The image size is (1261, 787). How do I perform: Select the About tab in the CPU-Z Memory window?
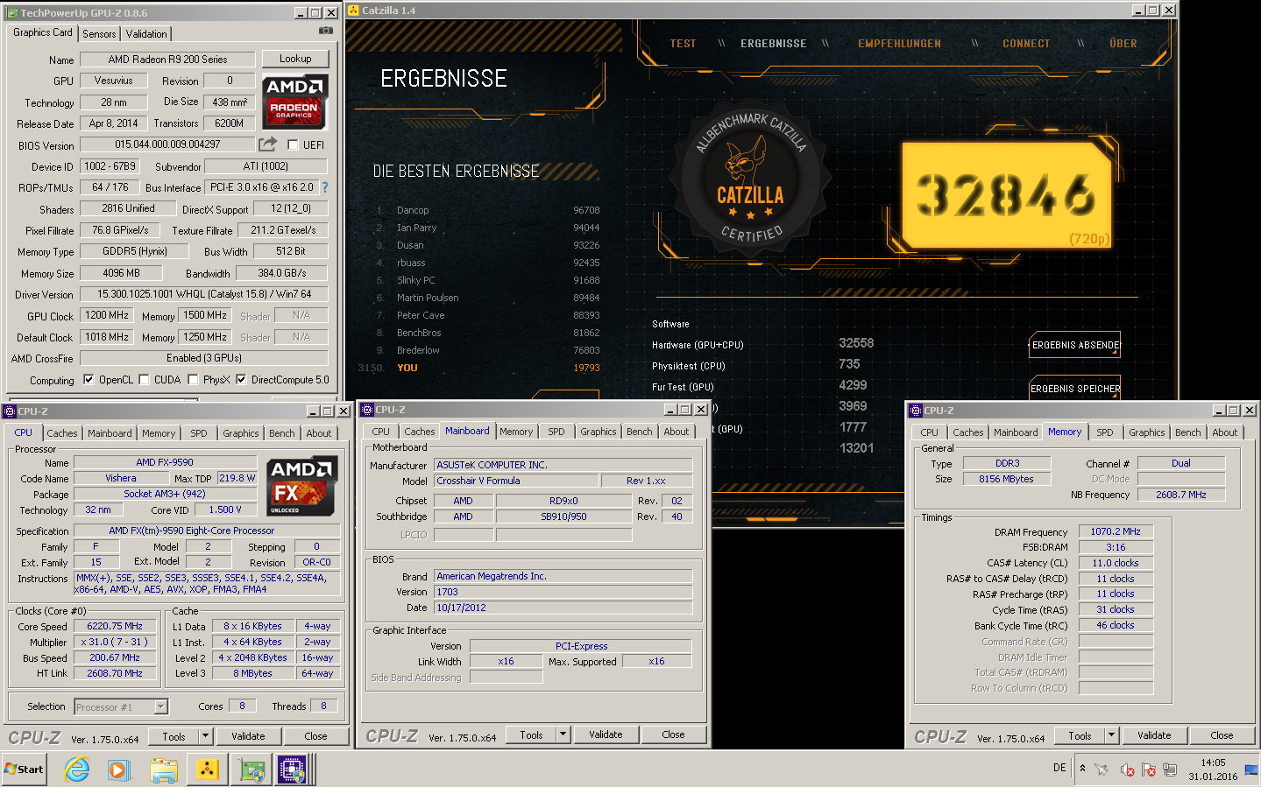point(1225,432)
